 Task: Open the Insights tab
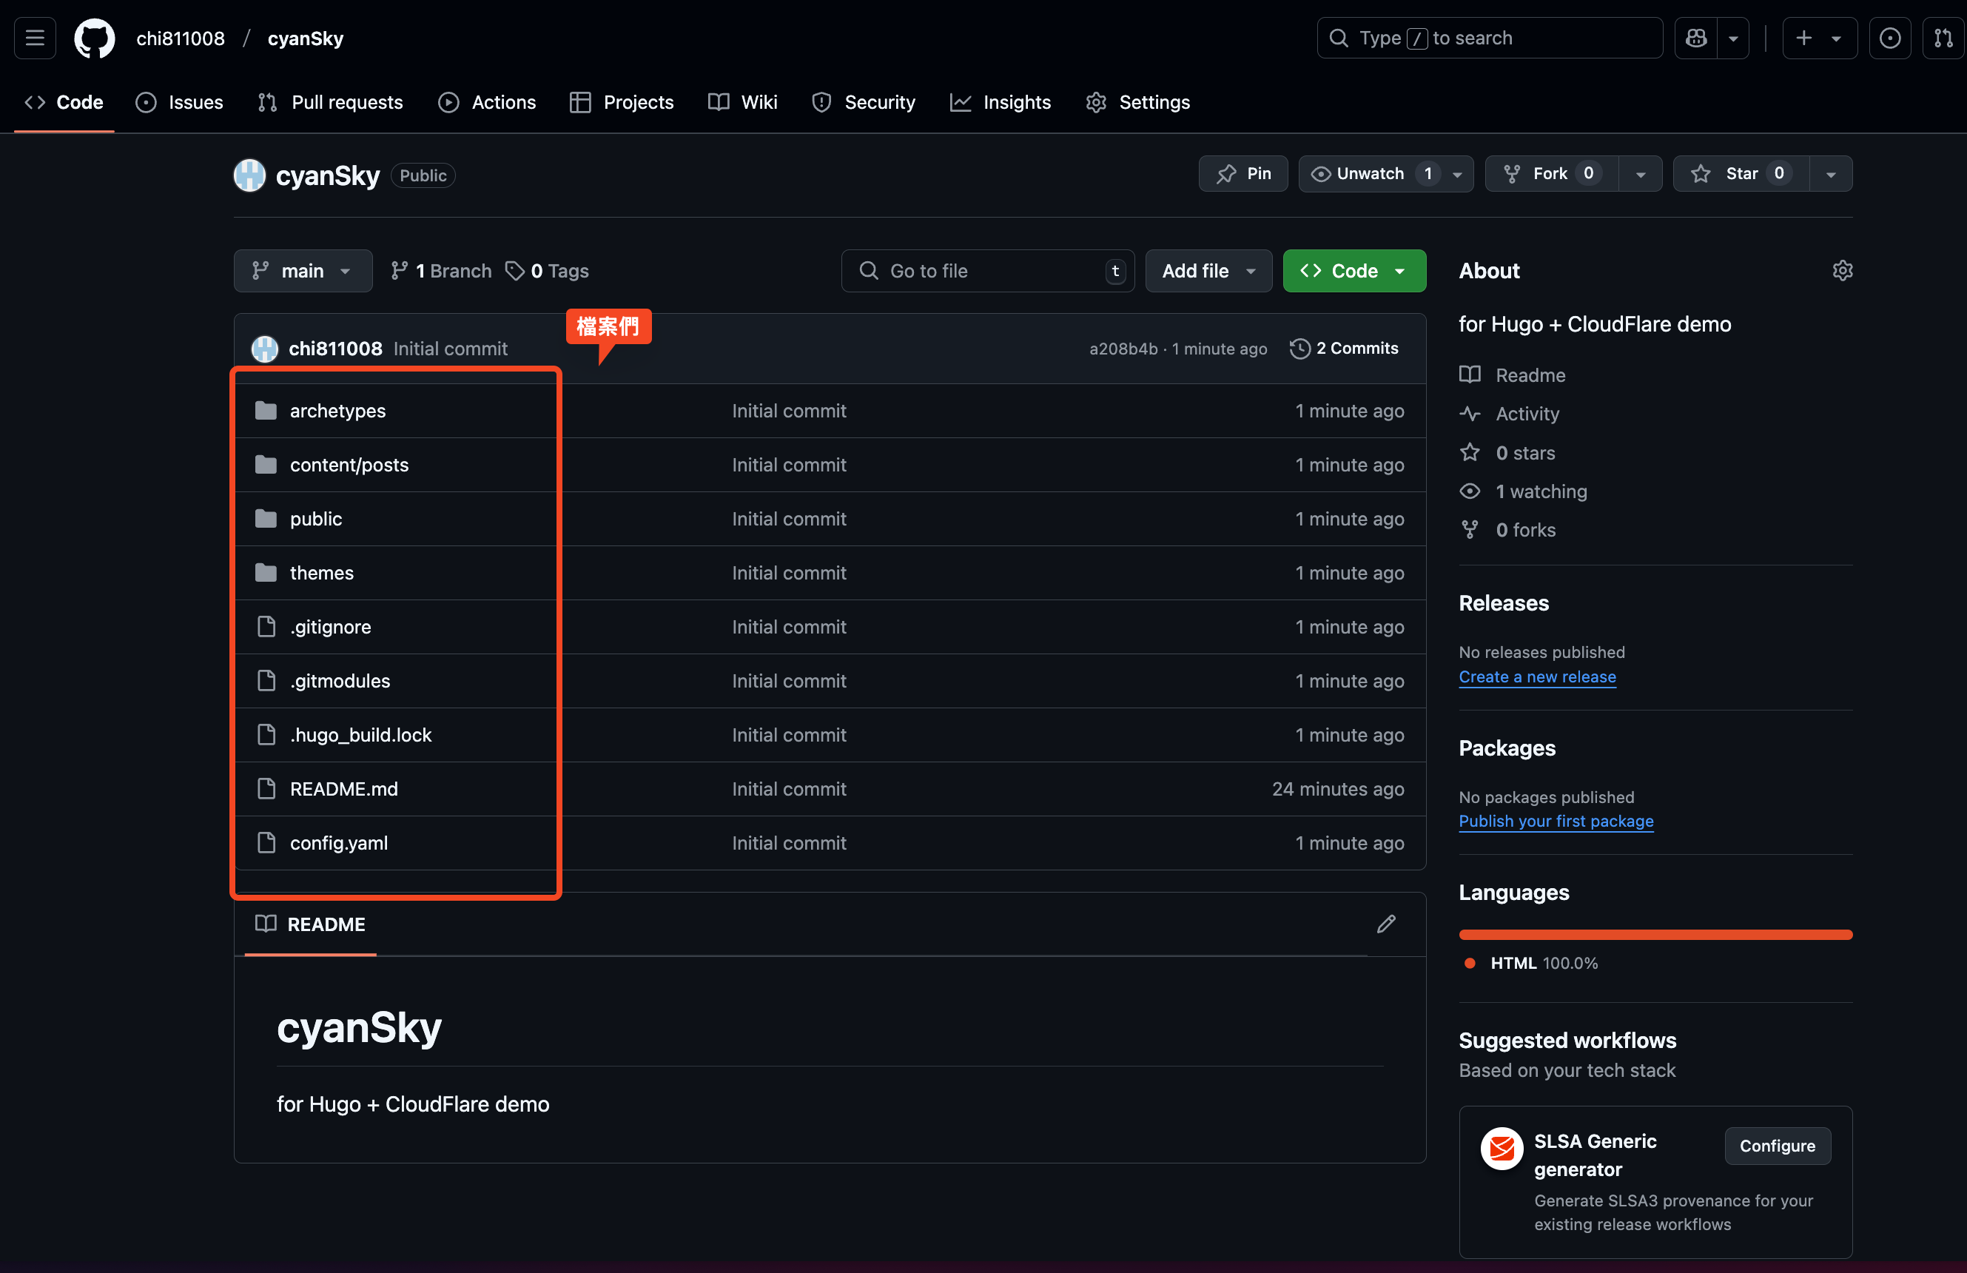coord(1000,102)
